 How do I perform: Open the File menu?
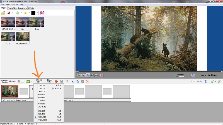2,4
